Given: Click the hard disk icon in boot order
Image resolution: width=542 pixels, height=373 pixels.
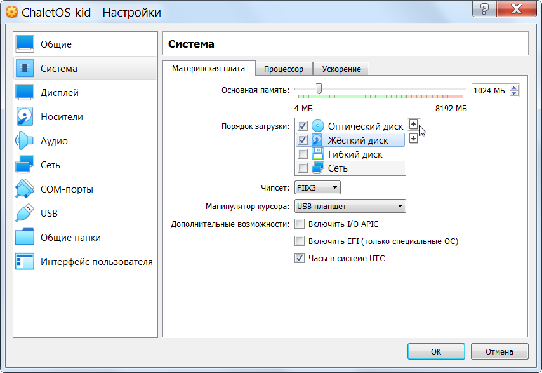Looking at the screenshot, I should coord(317,140).
